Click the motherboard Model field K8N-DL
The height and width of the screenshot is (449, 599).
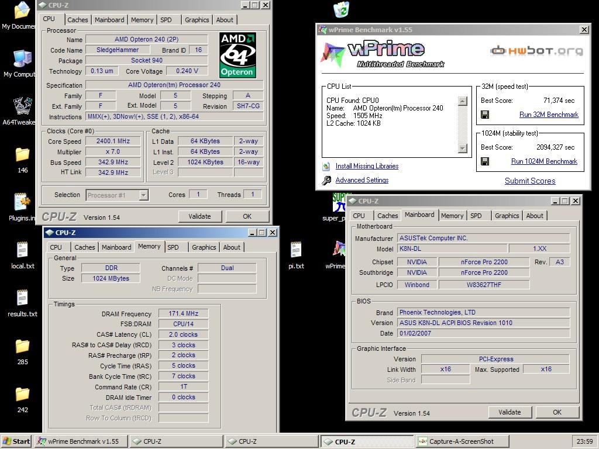pyautogui.click(x=452, y=248)
